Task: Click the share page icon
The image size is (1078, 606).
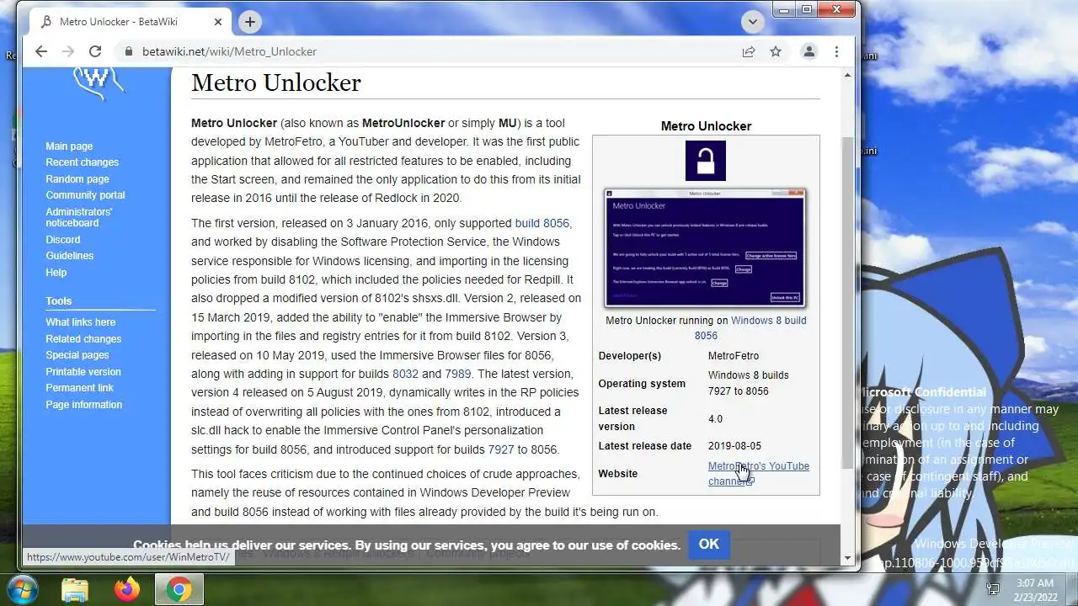Action: tap(749, 51)
